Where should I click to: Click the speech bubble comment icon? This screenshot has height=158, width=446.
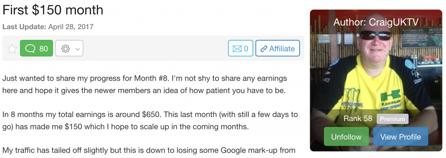coord(30,49)
